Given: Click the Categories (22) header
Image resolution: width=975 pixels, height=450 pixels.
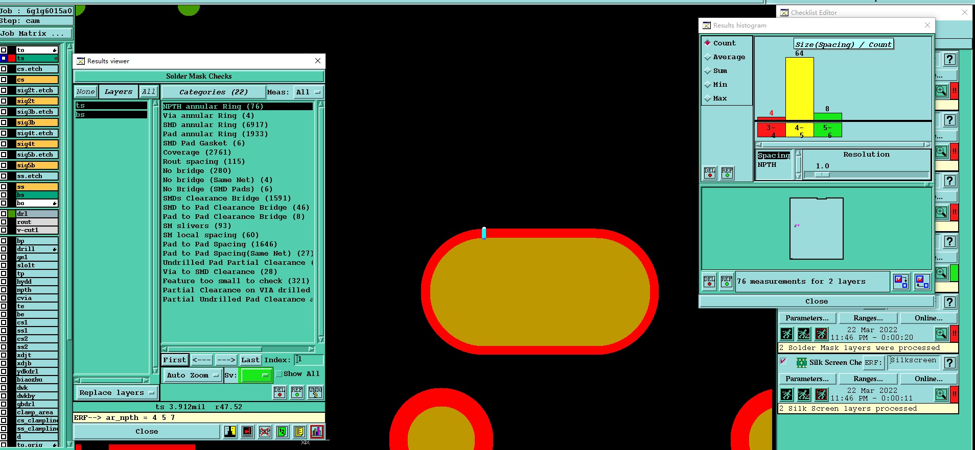Looking at the screenshot, I should (214, 92).
